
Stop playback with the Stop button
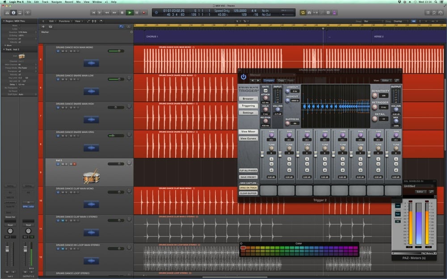(122, 12)
